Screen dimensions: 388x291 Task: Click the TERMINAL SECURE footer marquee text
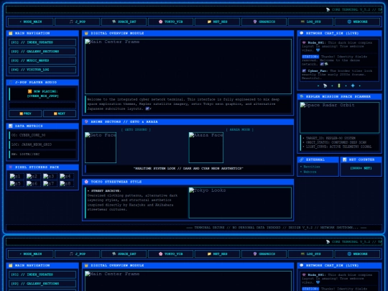(277, 227)
